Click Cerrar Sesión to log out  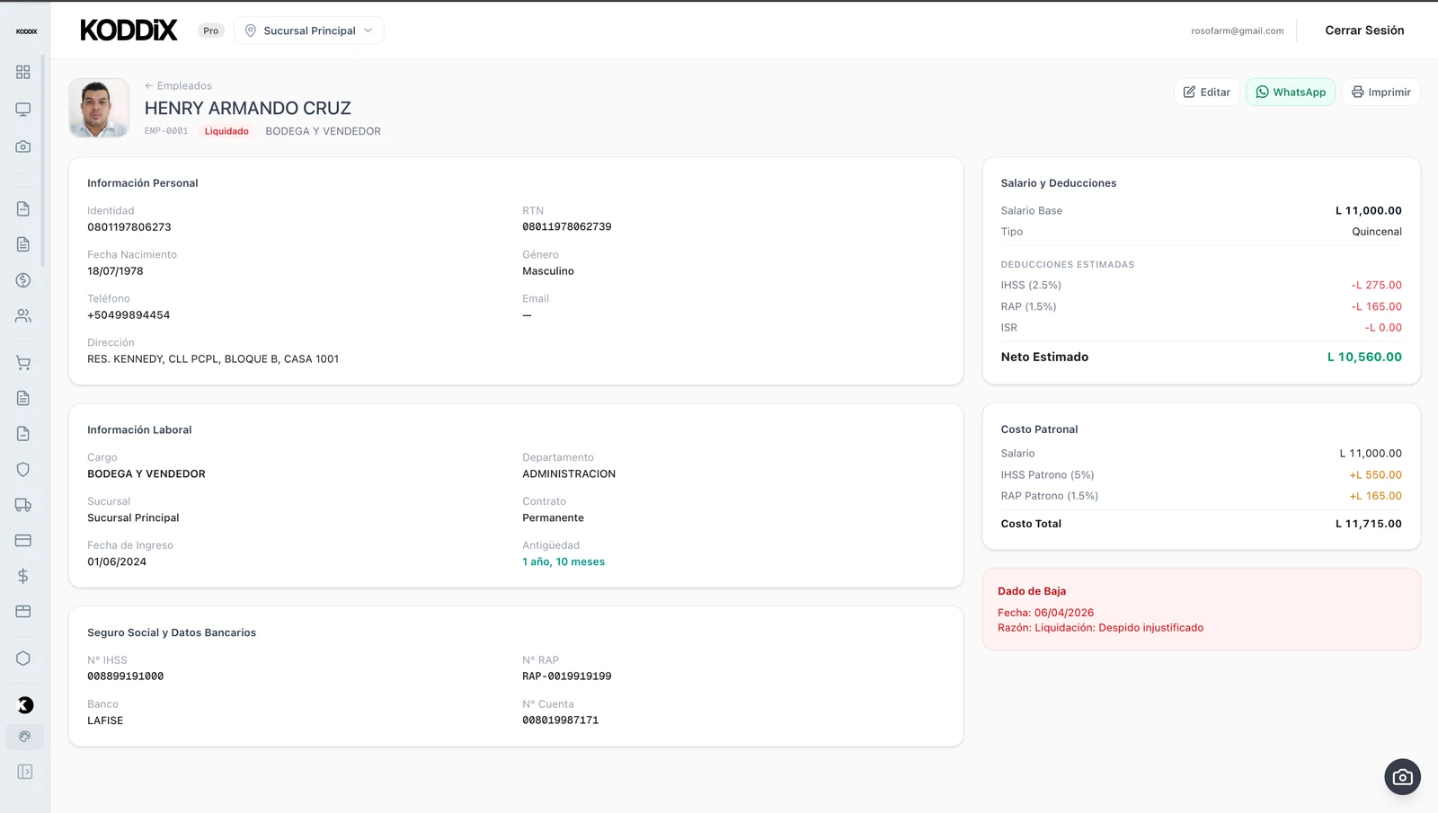pos(1363,31)
